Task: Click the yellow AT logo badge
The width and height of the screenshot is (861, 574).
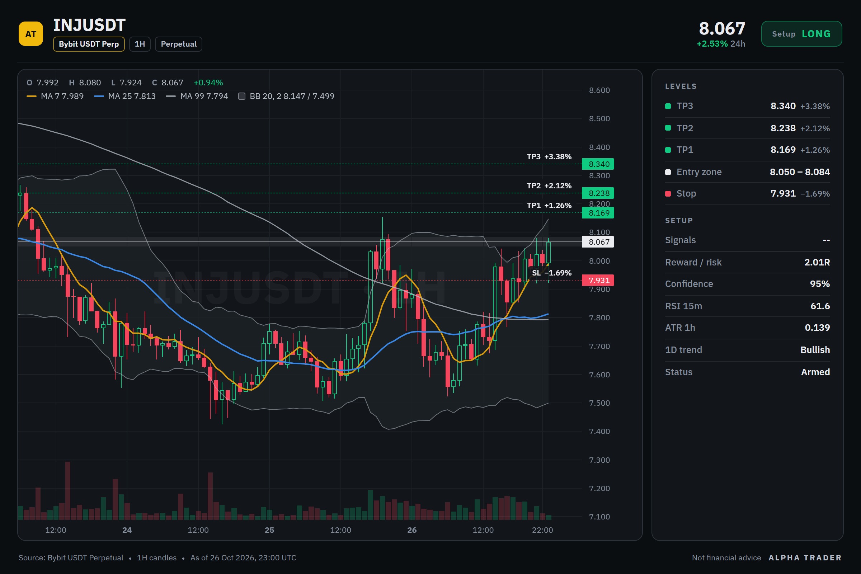Action: pyautogui.click(x=31, y=34)
